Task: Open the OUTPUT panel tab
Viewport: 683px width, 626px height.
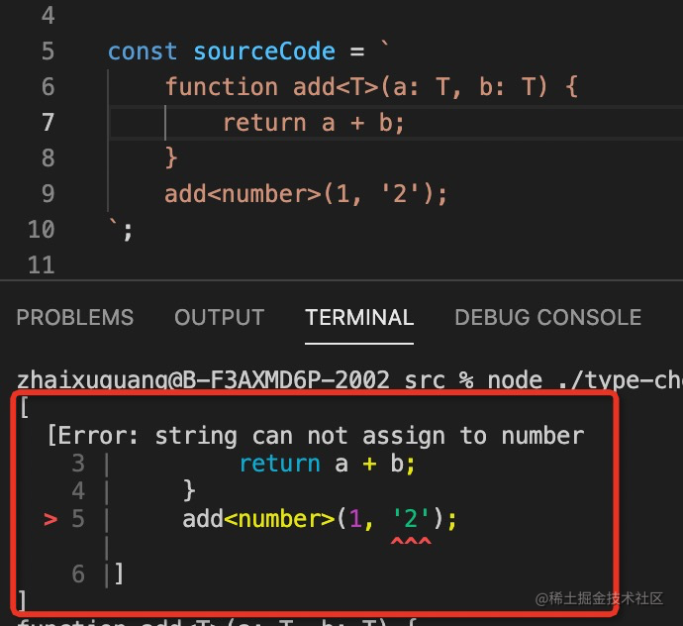Action: pyautogui.click(x=219, y=318)
